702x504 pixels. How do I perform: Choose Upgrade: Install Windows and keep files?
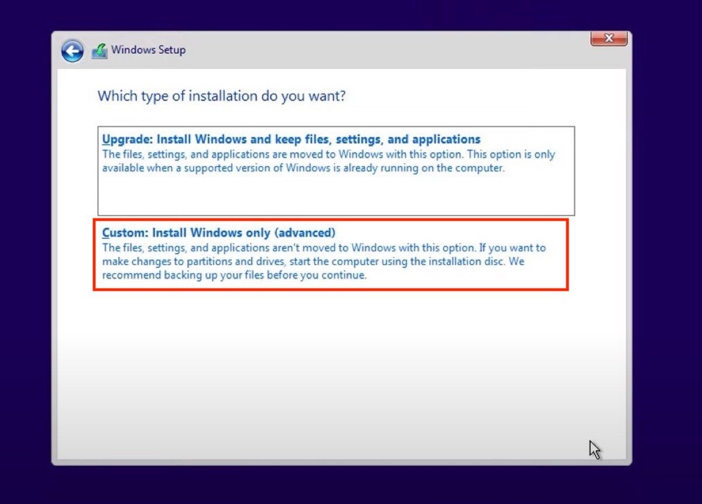pos(336,171)
